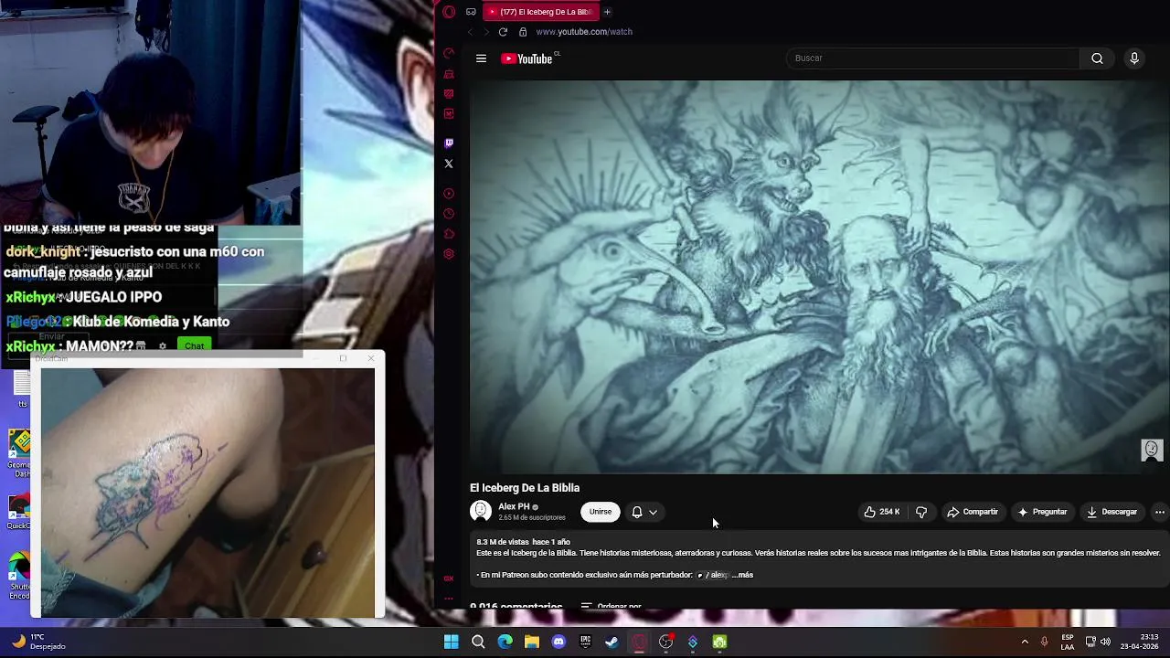This screenshot has height=658, width=1170.
Task: Switch ESP LAA input language
Action: (1068, 642)
